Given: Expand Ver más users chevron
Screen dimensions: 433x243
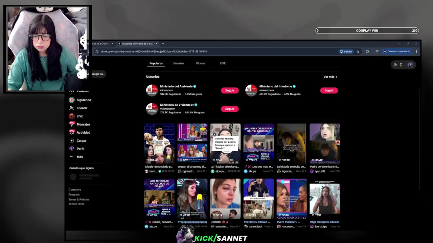Looking at the screenshot, I should point(336,77).
